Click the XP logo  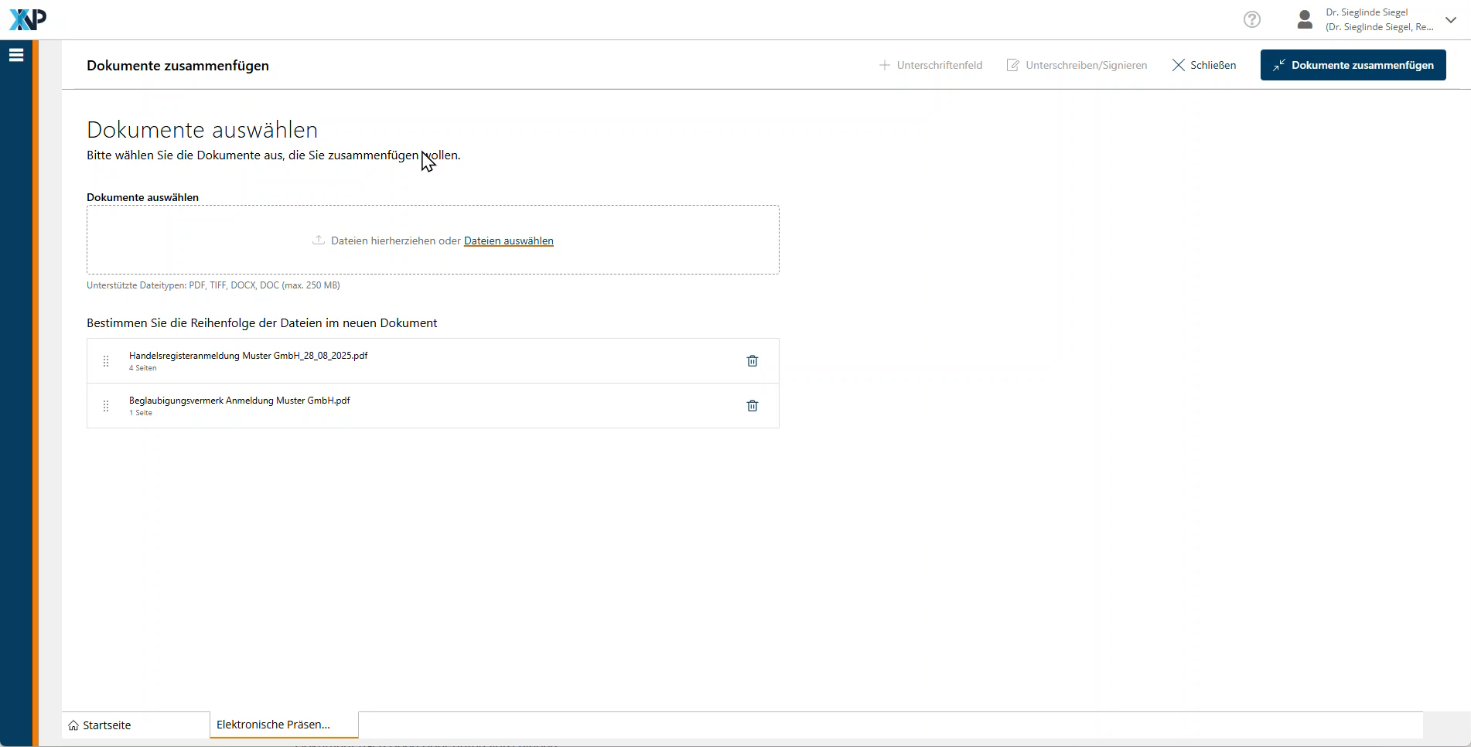coord(28,19)
